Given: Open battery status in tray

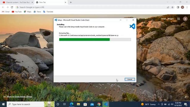Looking at the screenshot, I should (x=165, y=104).
